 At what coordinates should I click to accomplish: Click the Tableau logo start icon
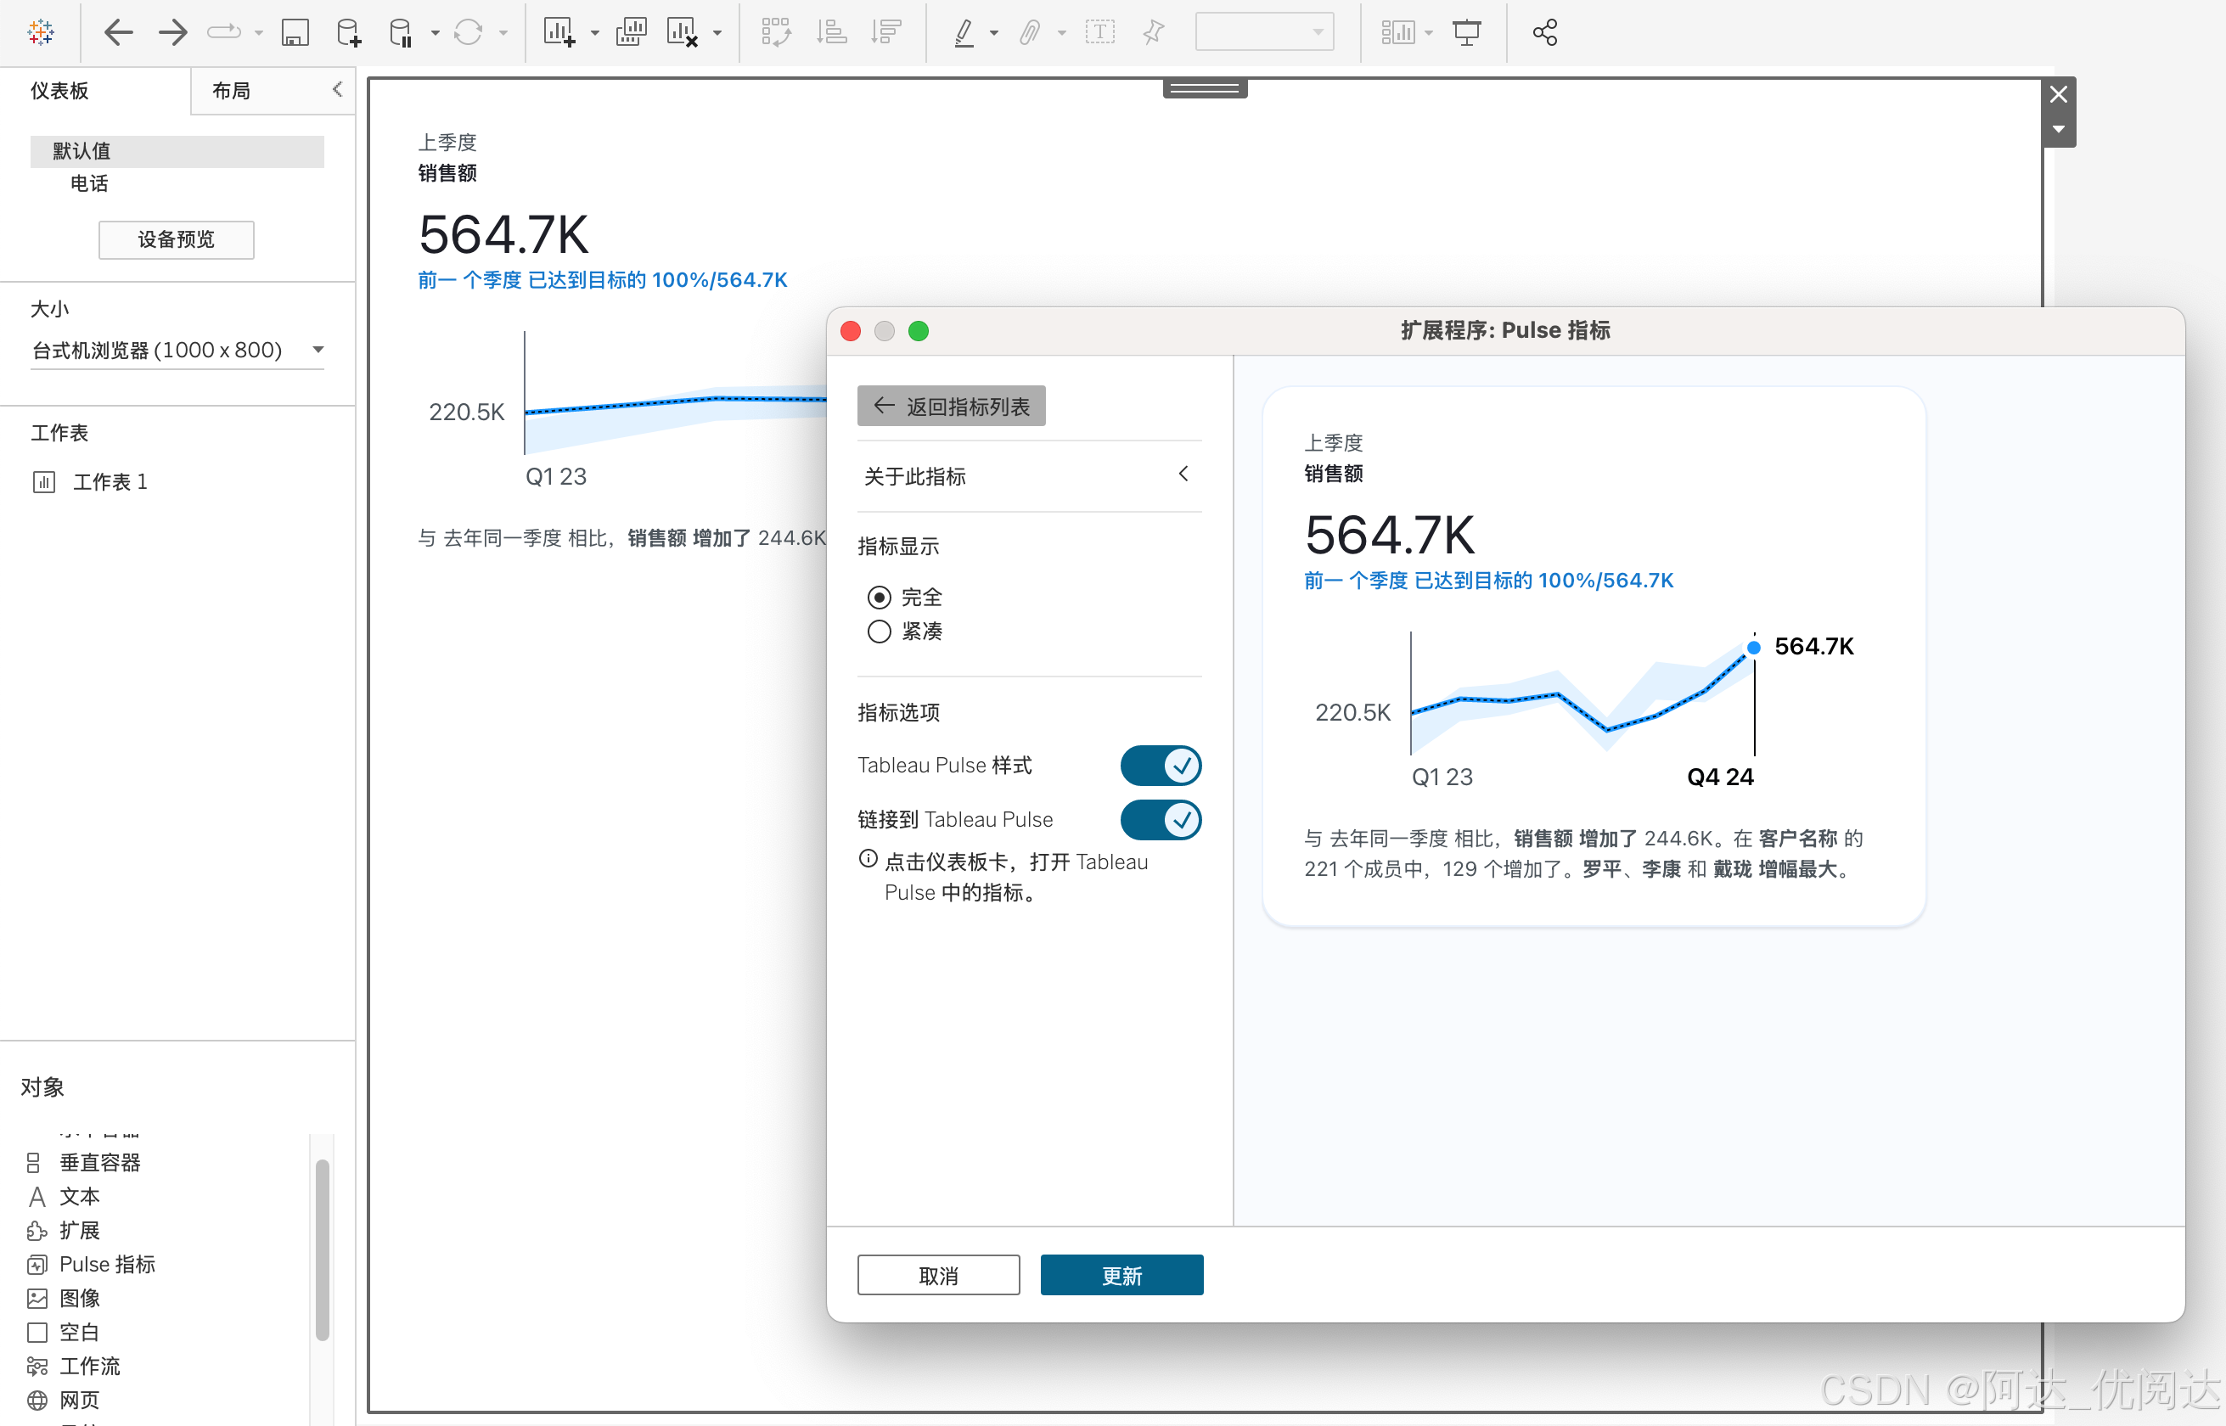(x=41, y=33)
